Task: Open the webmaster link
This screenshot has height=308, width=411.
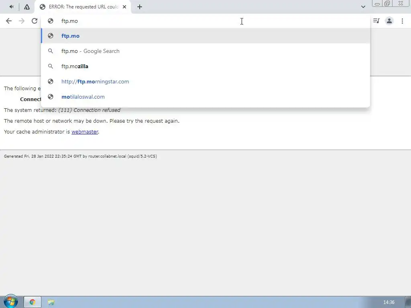Action: click(x=85, y=132)
